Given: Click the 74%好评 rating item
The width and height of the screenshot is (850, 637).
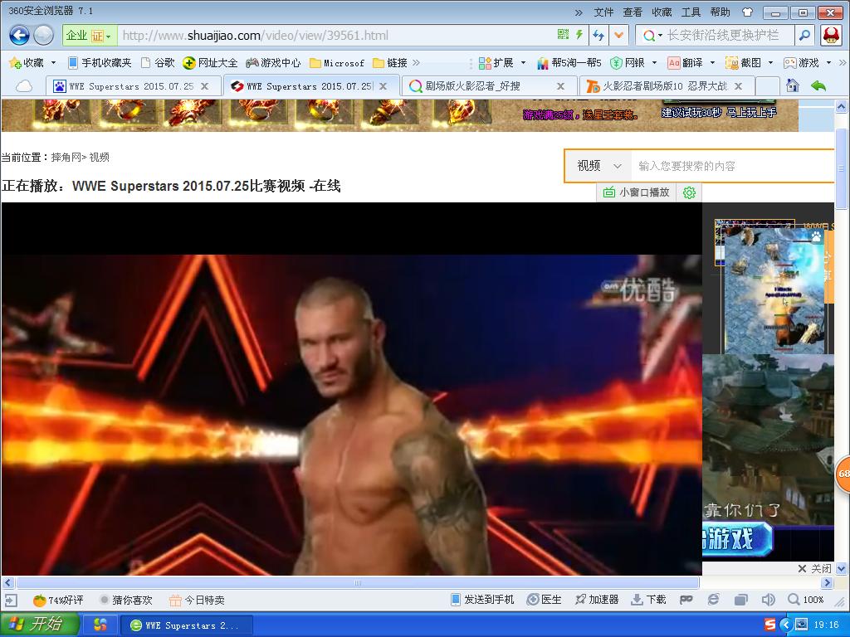Looking at the screenshot, I should tap(59, 600).
